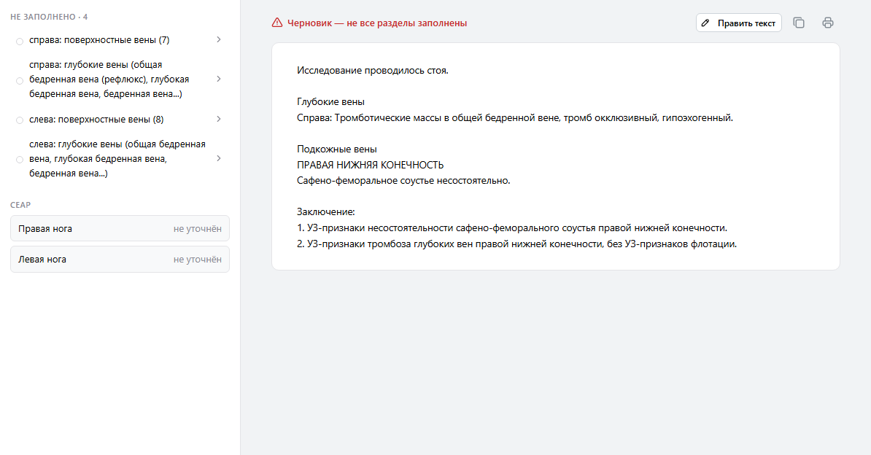Select the circle for слева: поверхностные вены (8)
This screenshot has height=455, width=871.
20,120
